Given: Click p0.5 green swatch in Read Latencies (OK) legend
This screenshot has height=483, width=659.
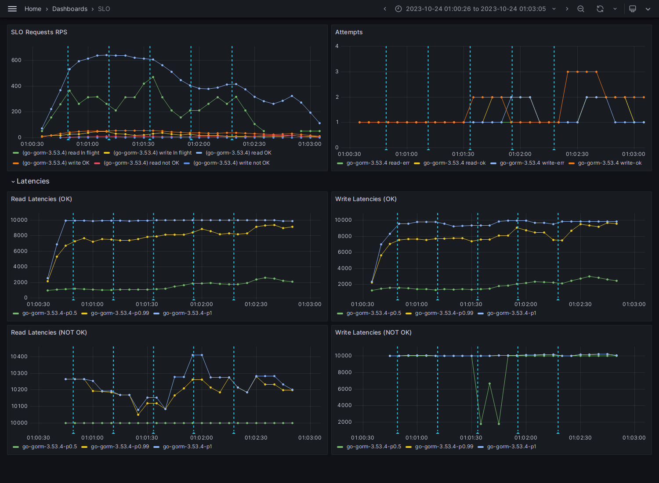Looking at the screenshot, I should pos(16,314).
